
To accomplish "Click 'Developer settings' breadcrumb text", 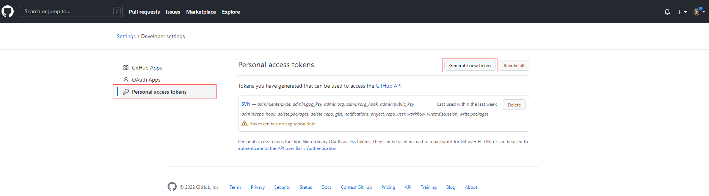I will click(x=163, y=36).
